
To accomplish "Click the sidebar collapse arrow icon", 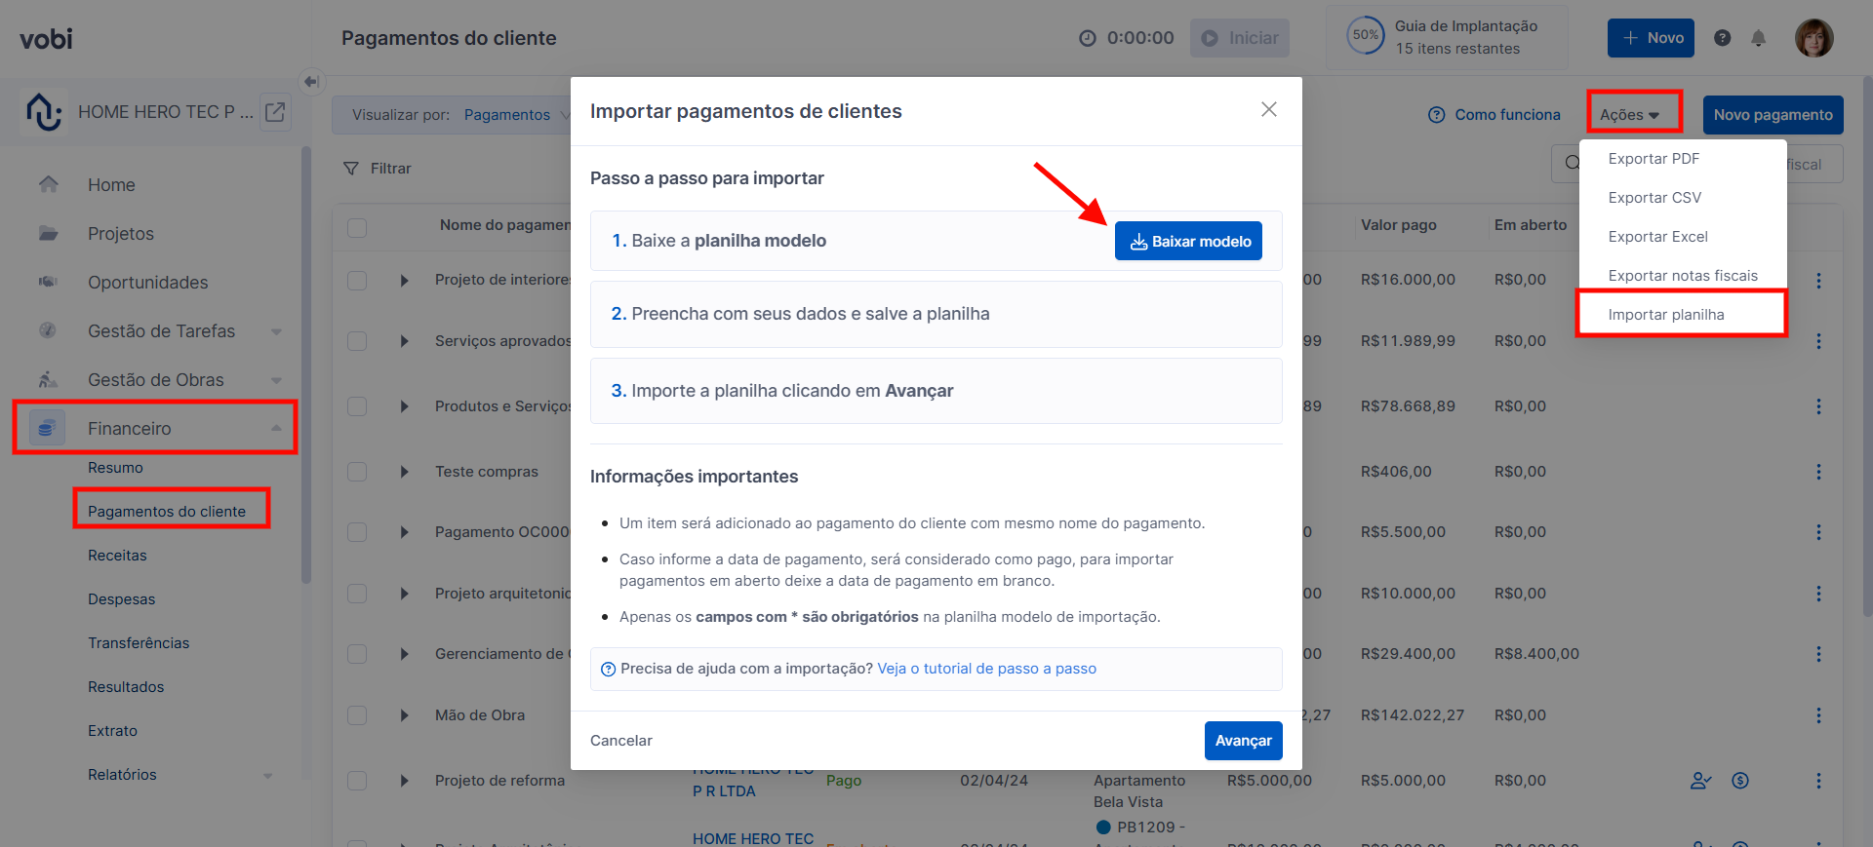I will tap(311, 82).
